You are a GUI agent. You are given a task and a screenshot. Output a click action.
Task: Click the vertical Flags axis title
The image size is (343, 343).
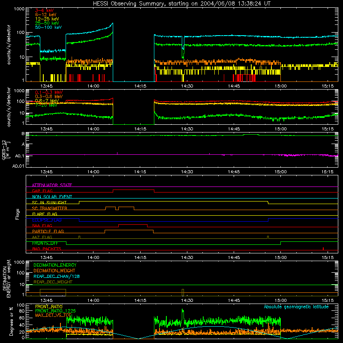(17, 214)
